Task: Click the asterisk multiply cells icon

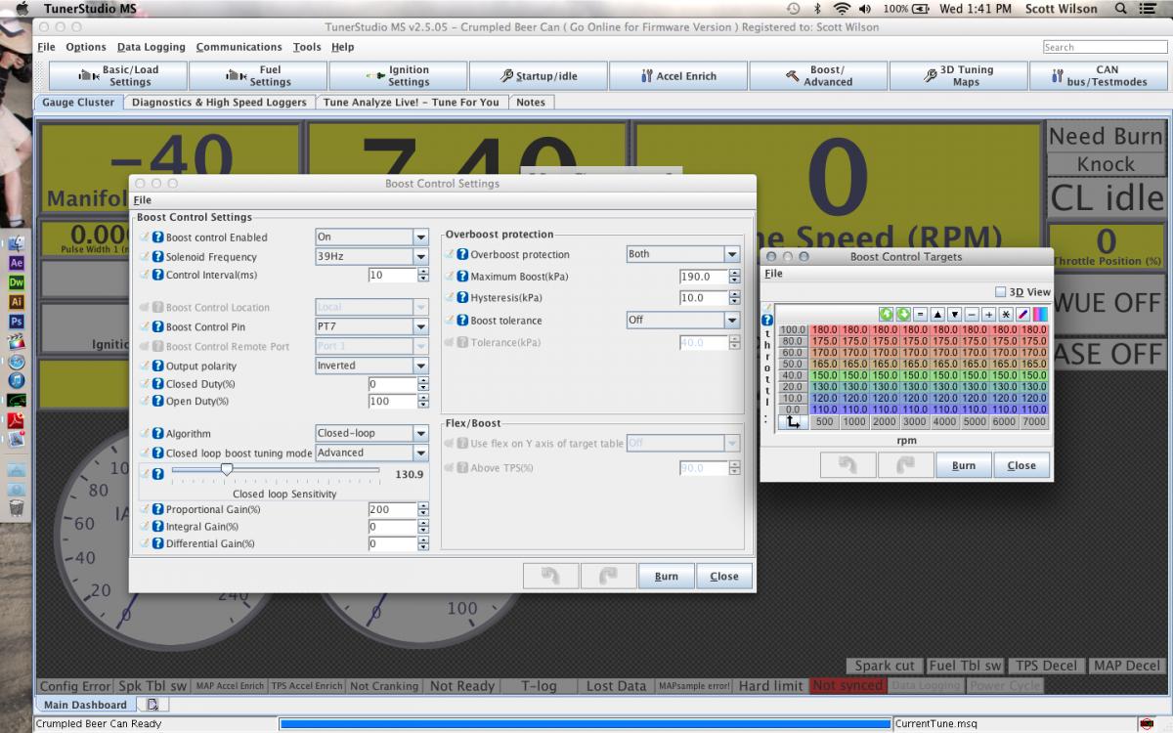Action: point(1005,315)
